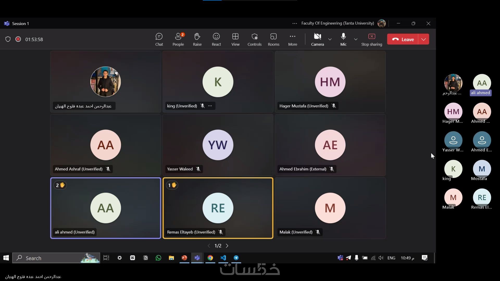500x281 pixels.
Task: Expand camera options dropdown arrow
Action: [330, 39]
